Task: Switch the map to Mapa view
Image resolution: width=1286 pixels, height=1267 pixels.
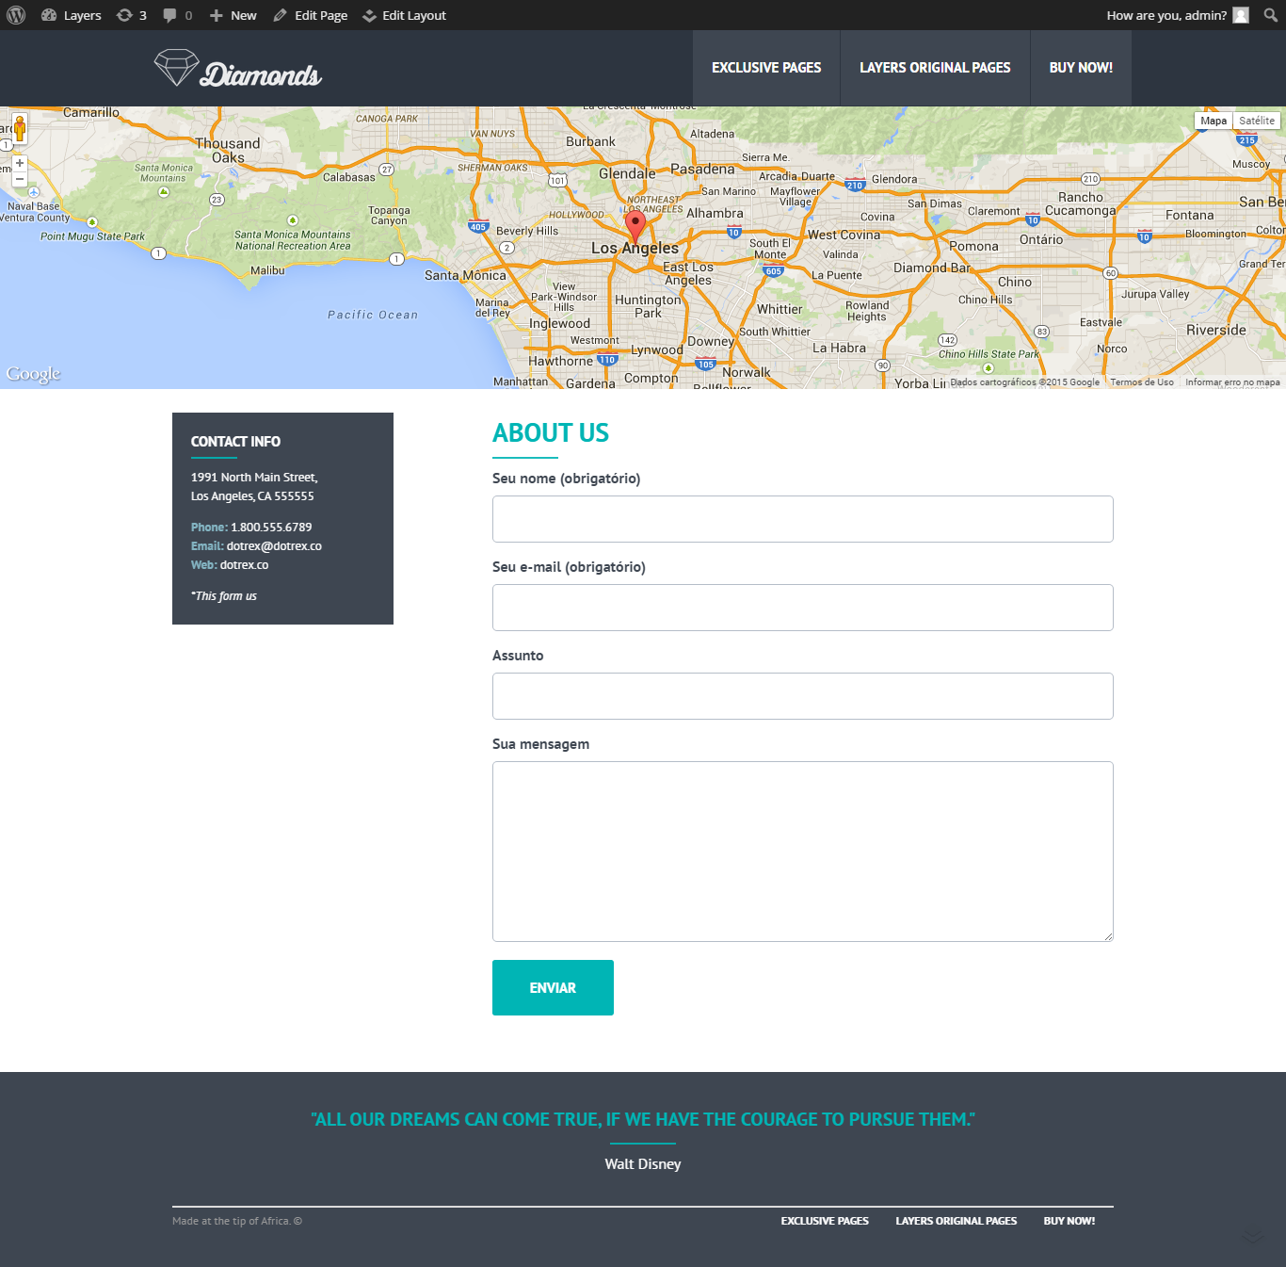Action: 1214,121
